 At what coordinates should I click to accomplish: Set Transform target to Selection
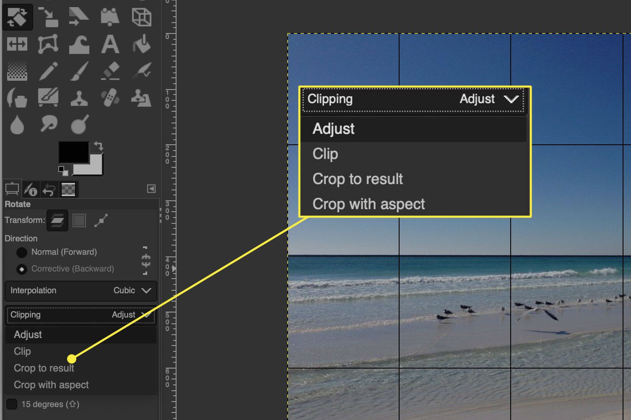coord(79,220)
